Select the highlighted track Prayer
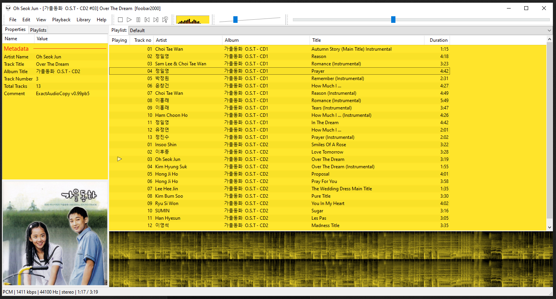Viewport: 556px width, 299px height. [279, 71]
